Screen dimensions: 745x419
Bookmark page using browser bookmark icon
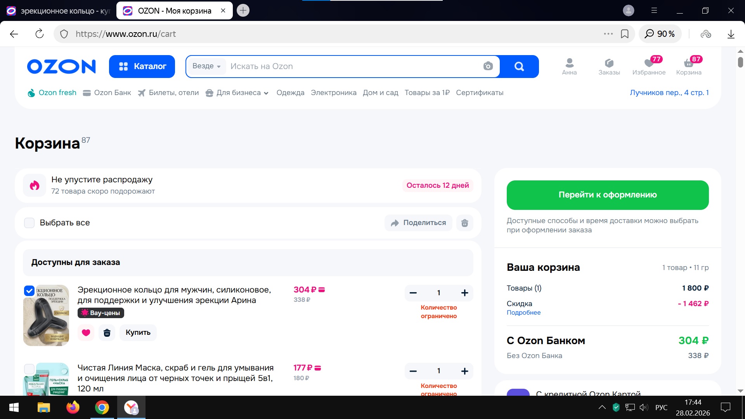tap(625, 34)
